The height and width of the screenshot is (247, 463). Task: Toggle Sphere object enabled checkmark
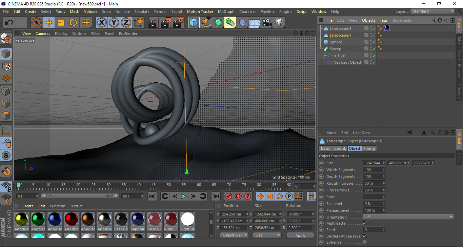click(374, 42)
